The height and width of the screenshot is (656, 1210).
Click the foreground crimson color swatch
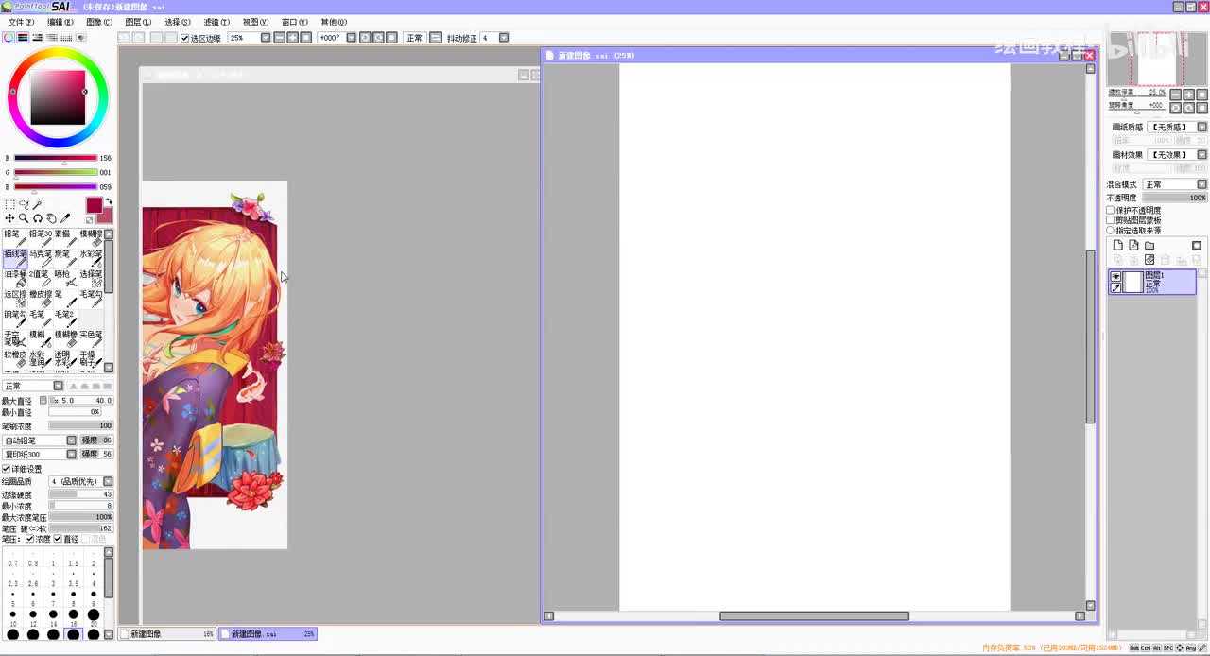click(x=95, y=205)
